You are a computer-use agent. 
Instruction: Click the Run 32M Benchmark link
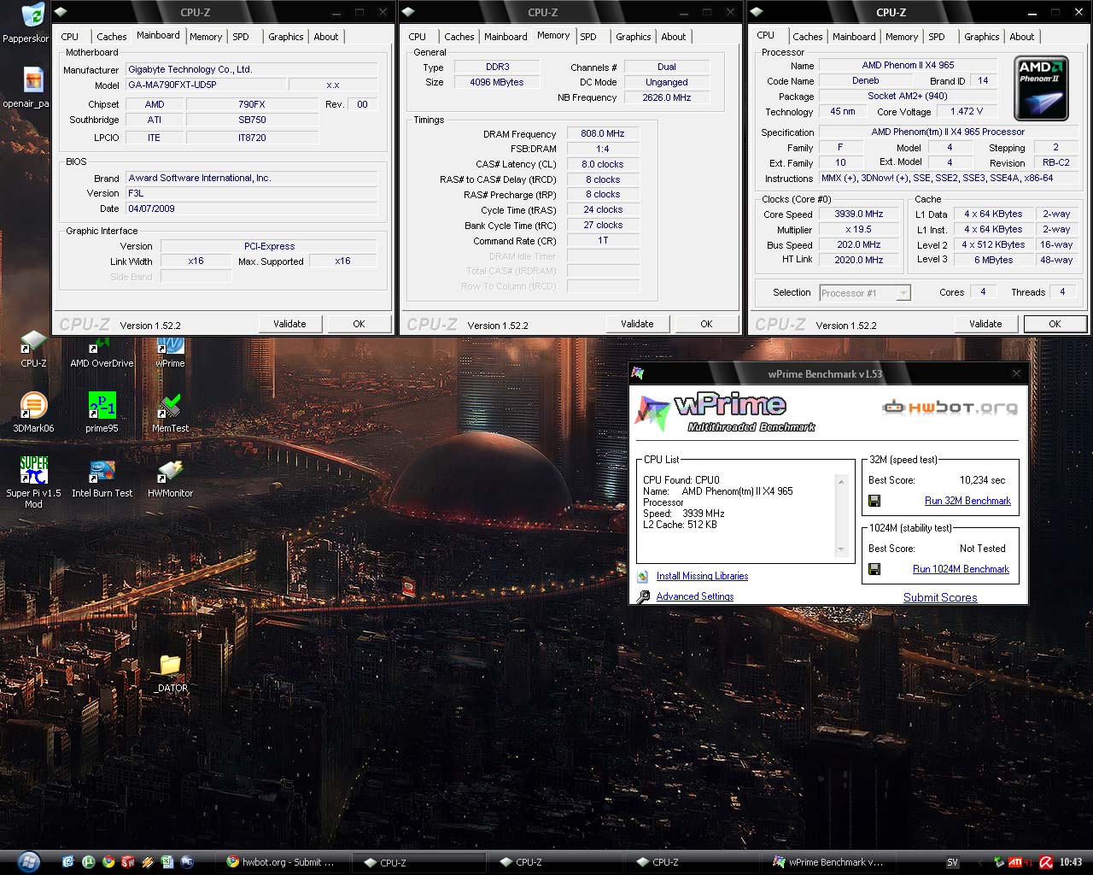(x=967, y=501)
